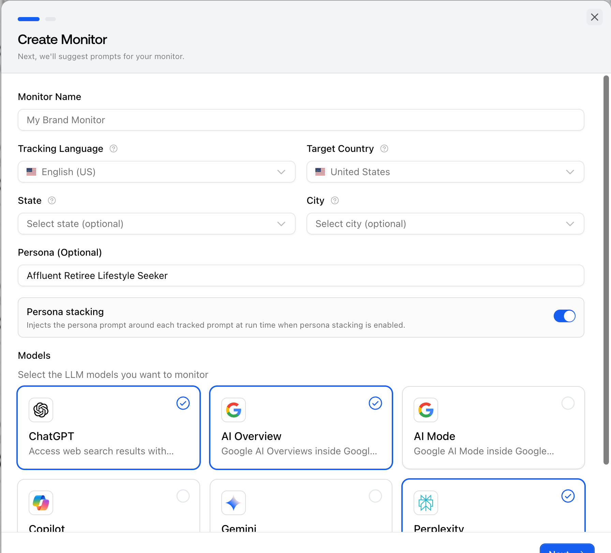Focus the Monitor Name input field

pyautogui.click(x=301, y=120)
